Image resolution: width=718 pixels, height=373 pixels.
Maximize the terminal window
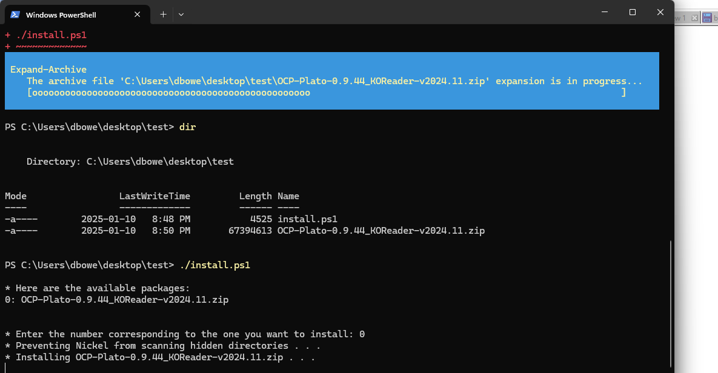coord(633,12)
